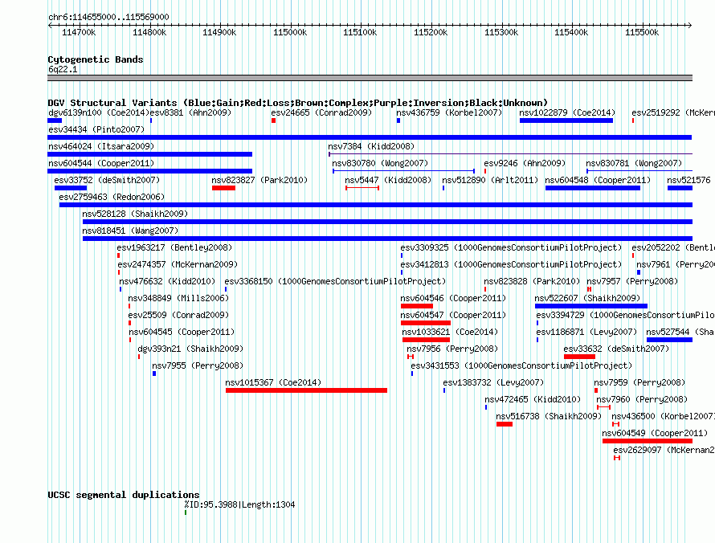Click the nsv521576 blue bar

(680, 188)
